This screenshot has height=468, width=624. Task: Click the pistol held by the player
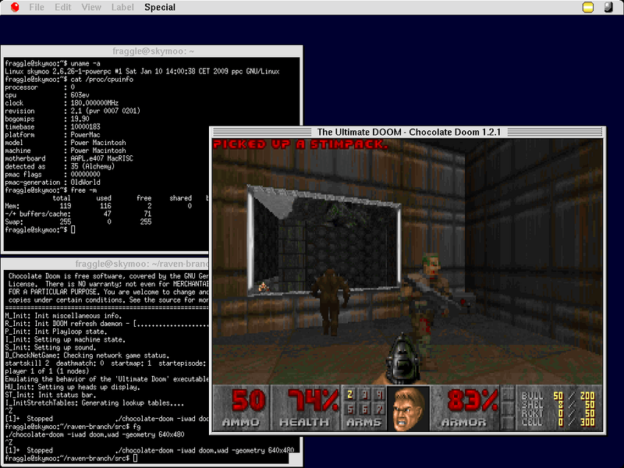pyautogui.click(x=403, y=360)
